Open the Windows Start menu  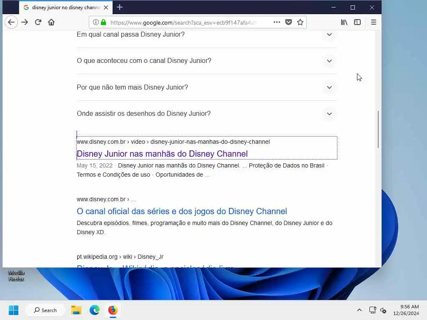14,310
